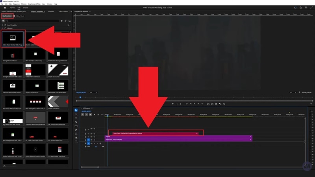This screenshot has height=177, width=315.
Task: Click the Home icon in the header bar
Action: (x=5, y=7)
